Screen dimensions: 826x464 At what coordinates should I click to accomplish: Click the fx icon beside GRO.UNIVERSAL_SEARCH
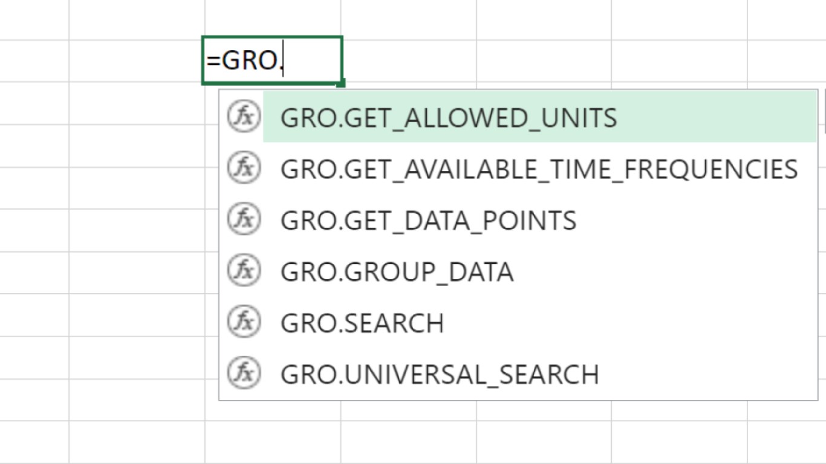[x=243, y=373]
